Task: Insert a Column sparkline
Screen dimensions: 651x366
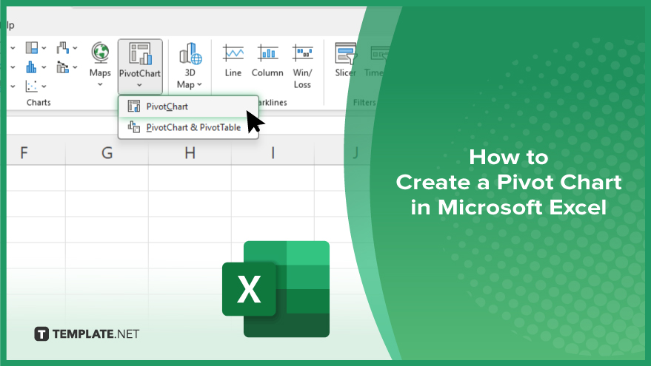Action: coord(267,61)
